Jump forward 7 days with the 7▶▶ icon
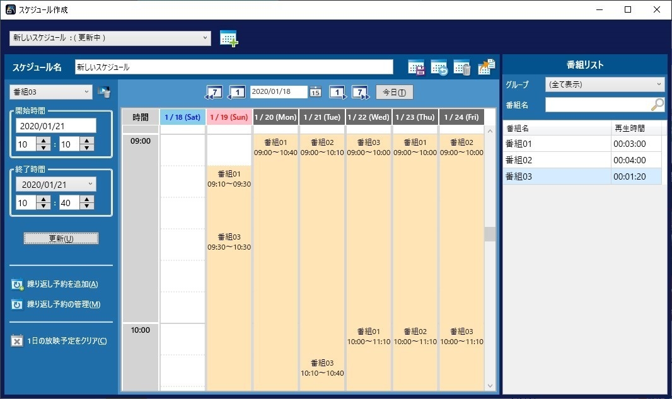 tap(360, 91)
